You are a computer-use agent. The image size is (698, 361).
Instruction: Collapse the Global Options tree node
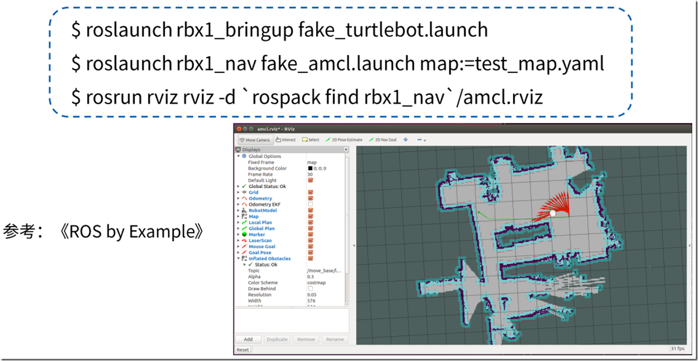pos(239,156)
